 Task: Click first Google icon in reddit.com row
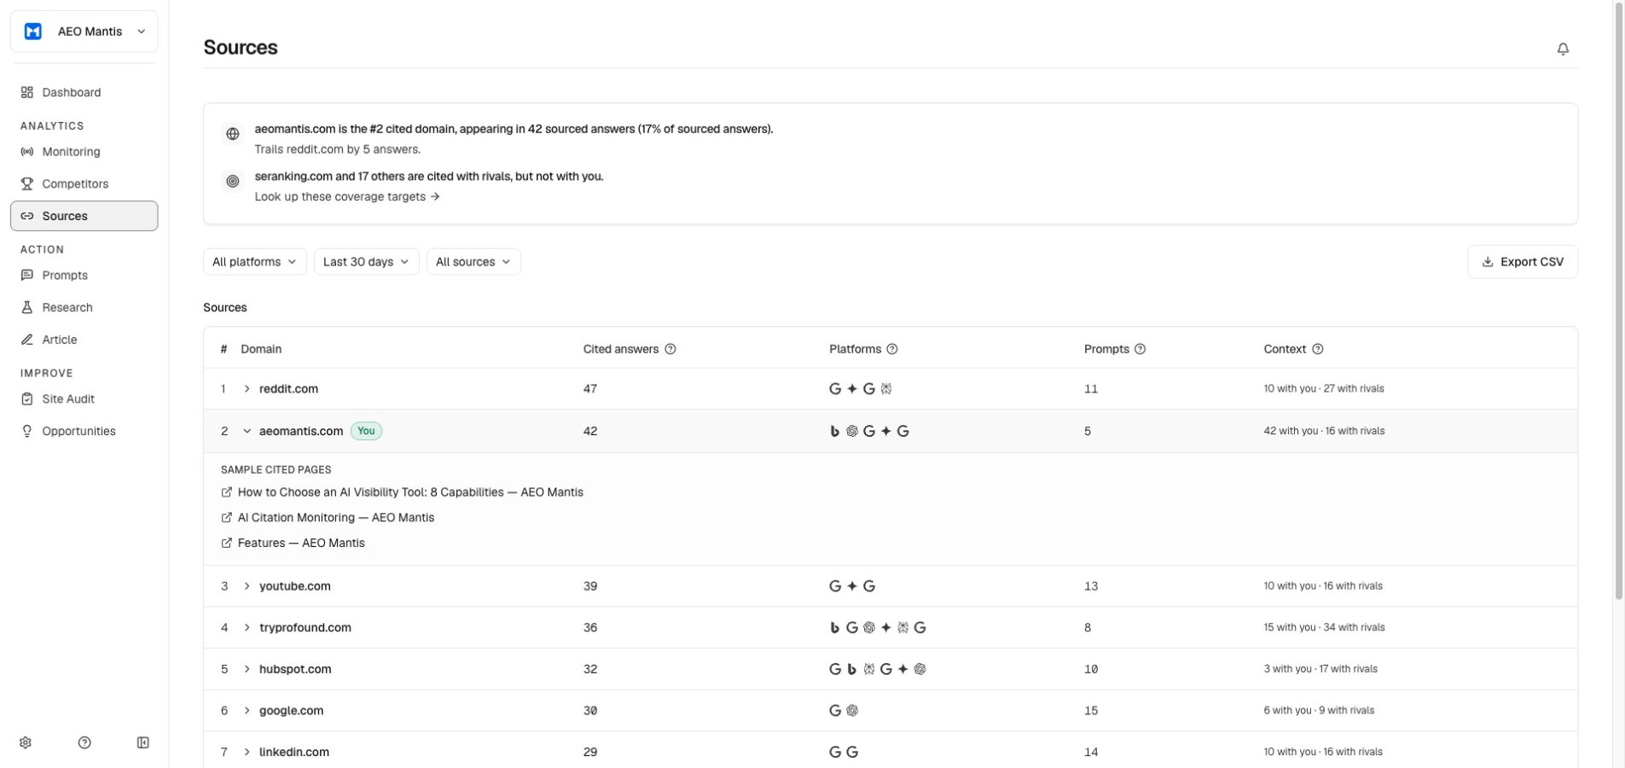pyautogui.click(x=835, y=388)
